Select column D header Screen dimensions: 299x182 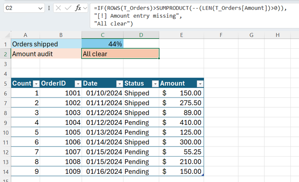click(141, 35)
